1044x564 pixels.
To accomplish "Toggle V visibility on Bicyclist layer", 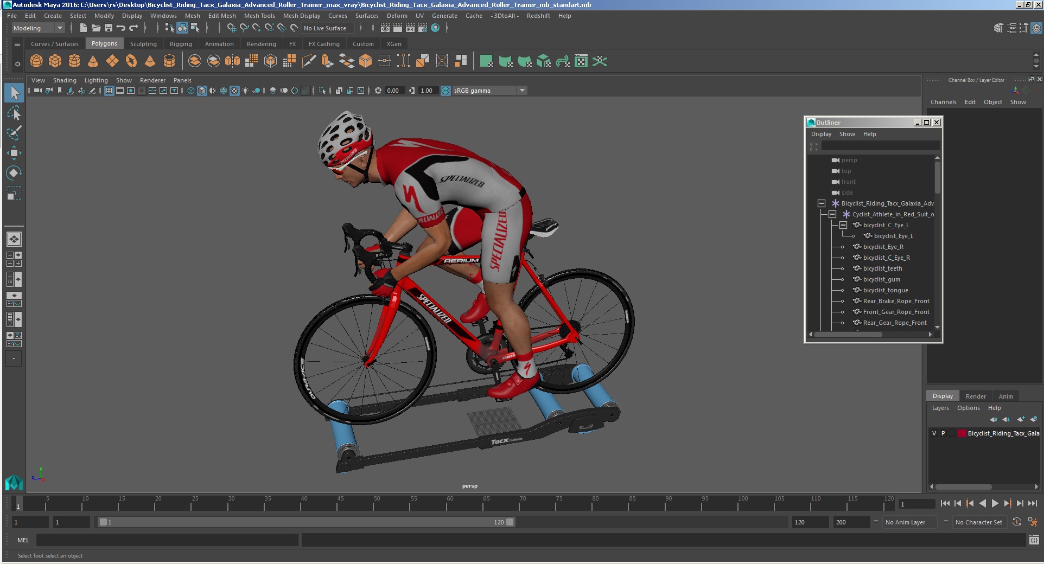I will coord(934,433).
